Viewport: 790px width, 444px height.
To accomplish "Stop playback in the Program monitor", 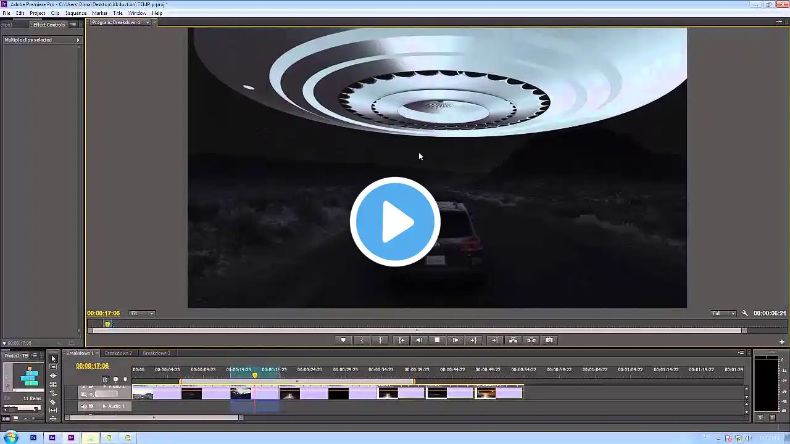I will point(437,340).
